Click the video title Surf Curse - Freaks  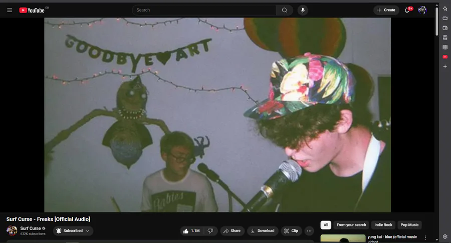click(48, 219)
